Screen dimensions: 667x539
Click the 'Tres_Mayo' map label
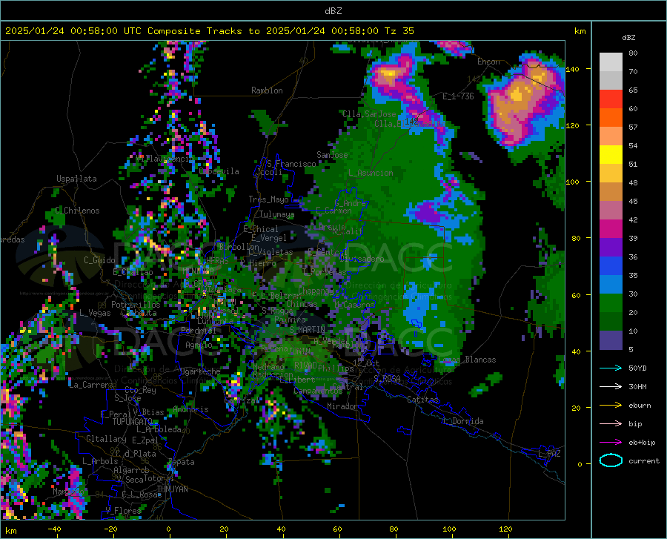click(x=268, y=199)
